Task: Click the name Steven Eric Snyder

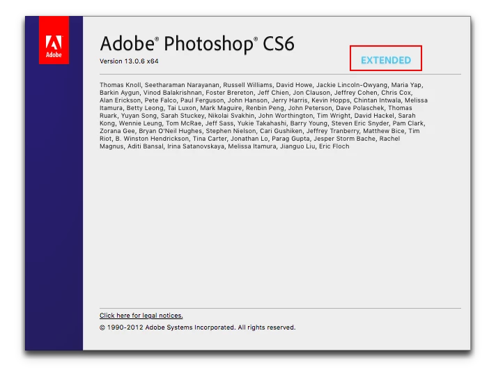Action: pos(360,123)
